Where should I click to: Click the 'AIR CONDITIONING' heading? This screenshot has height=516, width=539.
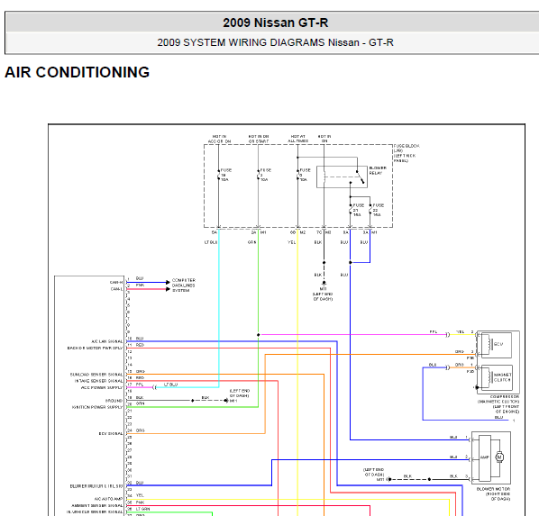tap(77, 72)
